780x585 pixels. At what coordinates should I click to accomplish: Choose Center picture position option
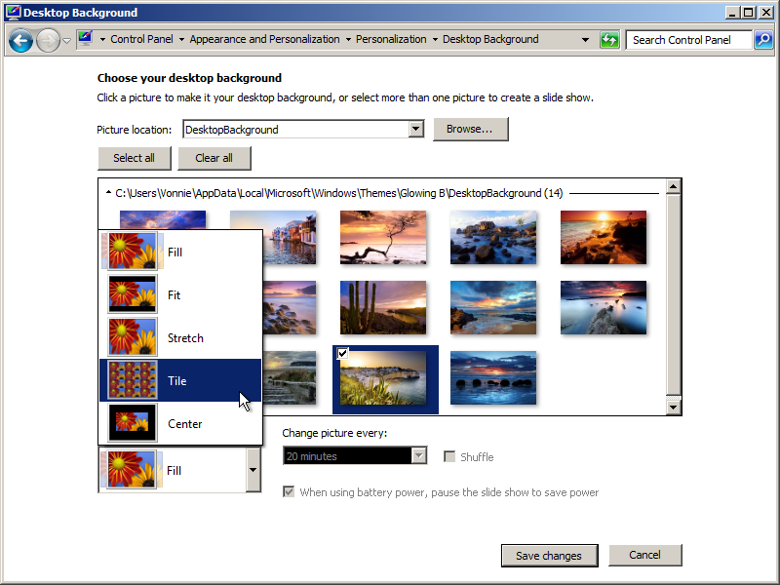pyautogui.click(x=180, y=424)
